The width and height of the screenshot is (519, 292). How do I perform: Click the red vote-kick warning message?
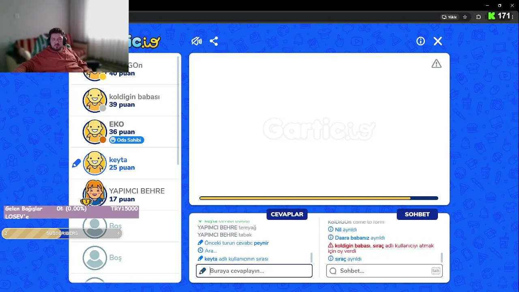pos(381,248)
